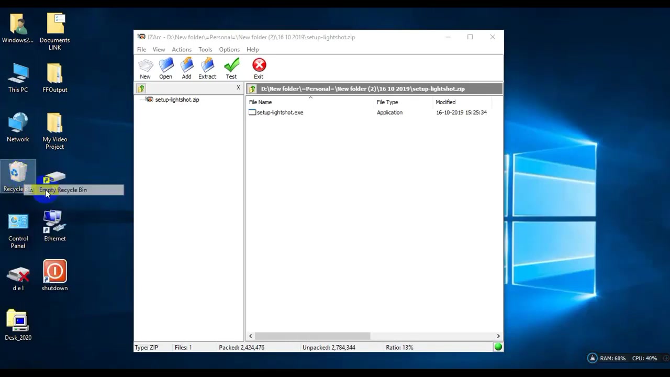Viewport: 670px width, 377px height.
Task: Test the archive with the green checkmark icon
Action: point(231,69)
